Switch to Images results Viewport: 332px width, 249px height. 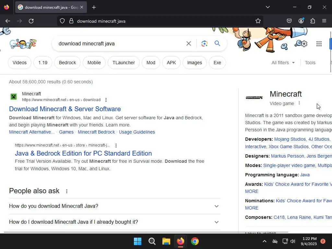pyautogui.click(x=195, y=63)
